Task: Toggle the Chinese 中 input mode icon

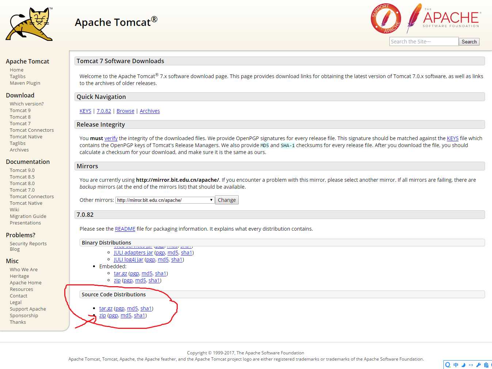Action: (x=456, y=365)
